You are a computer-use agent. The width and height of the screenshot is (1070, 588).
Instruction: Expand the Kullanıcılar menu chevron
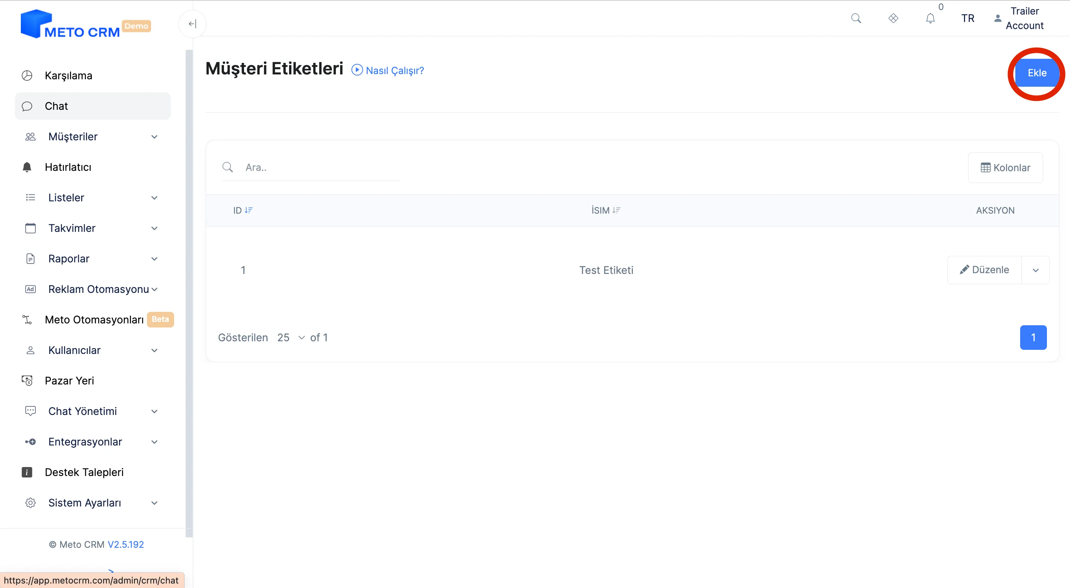(x=154, y=350)
